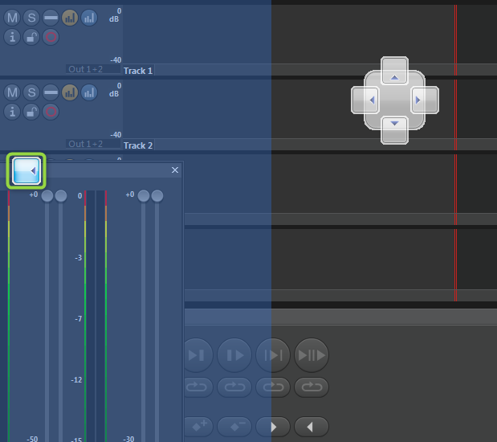Open the Out 1+2 output selector on Track 2
The width and height of the screenshot is (497, 442).
pyautogui.click(x=86, y=145)
